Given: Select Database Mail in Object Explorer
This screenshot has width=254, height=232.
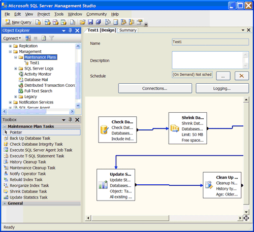Looking at the screenshot, I should (x=36, y=80).
